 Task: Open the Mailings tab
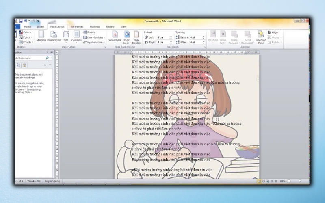click(x=95, y=27)
